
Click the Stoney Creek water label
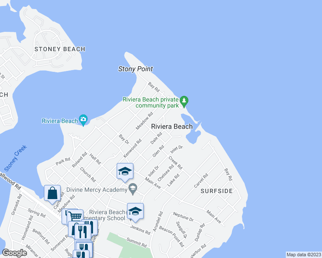pyautogui.click(x=15, y=158)
